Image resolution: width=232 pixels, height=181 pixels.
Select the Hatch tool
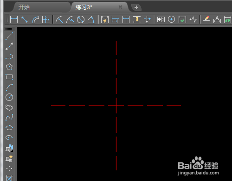pyautogui.click(x=9, y=178)
